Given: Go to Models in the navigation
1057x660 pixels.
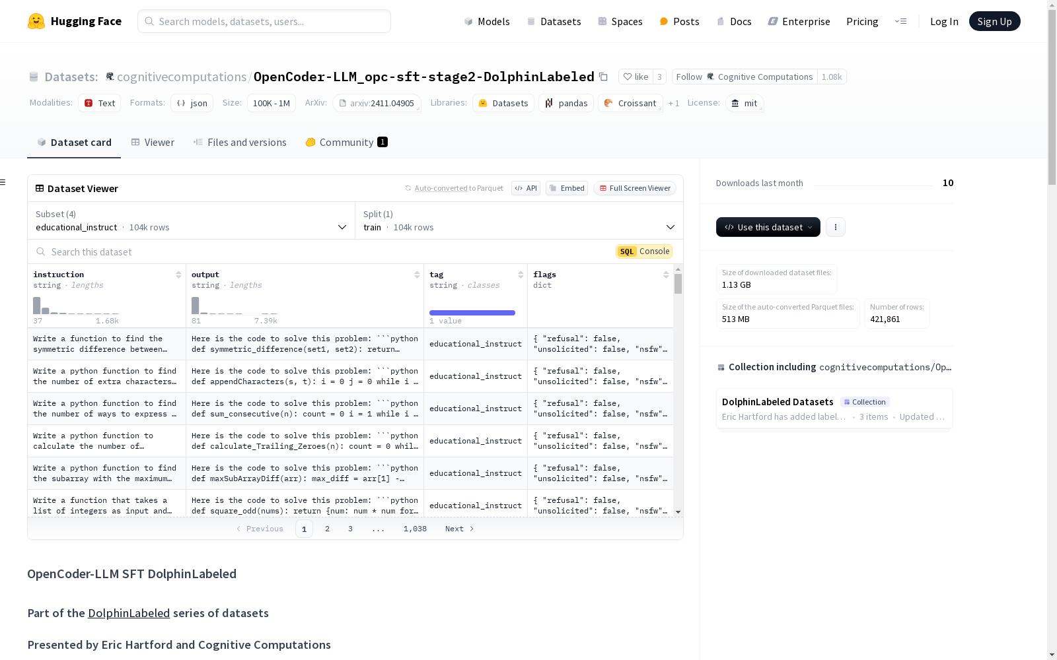Looking at the screenshot, I should click(x=487, y=21).
